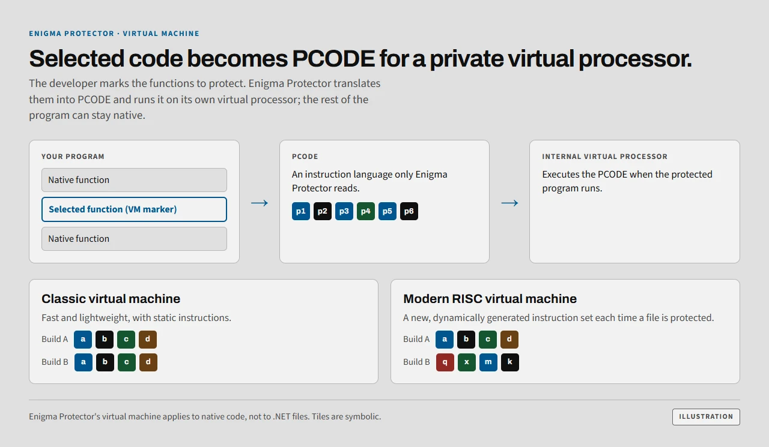The width and height of the screenshot is (769, 447).
Task: Click the "Build A" label under Classic virtual machine
Action: pos(55,340)
